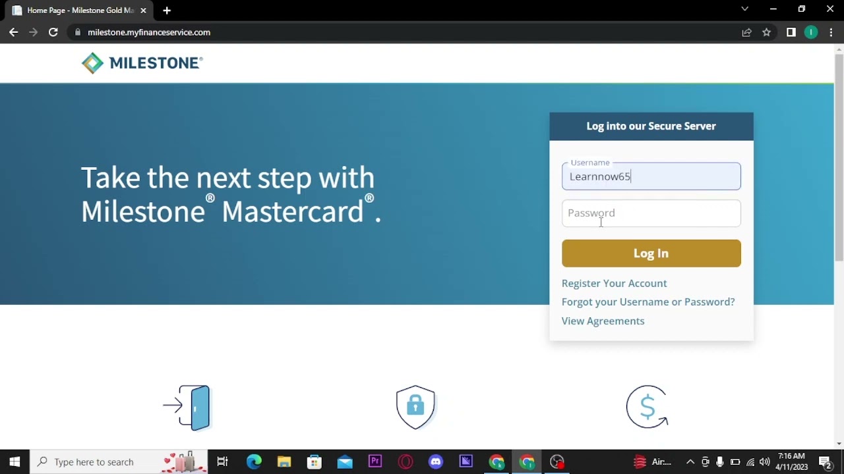844x474 pixels.
Task: Click the browser Back arrow
Action: [14, 32]
